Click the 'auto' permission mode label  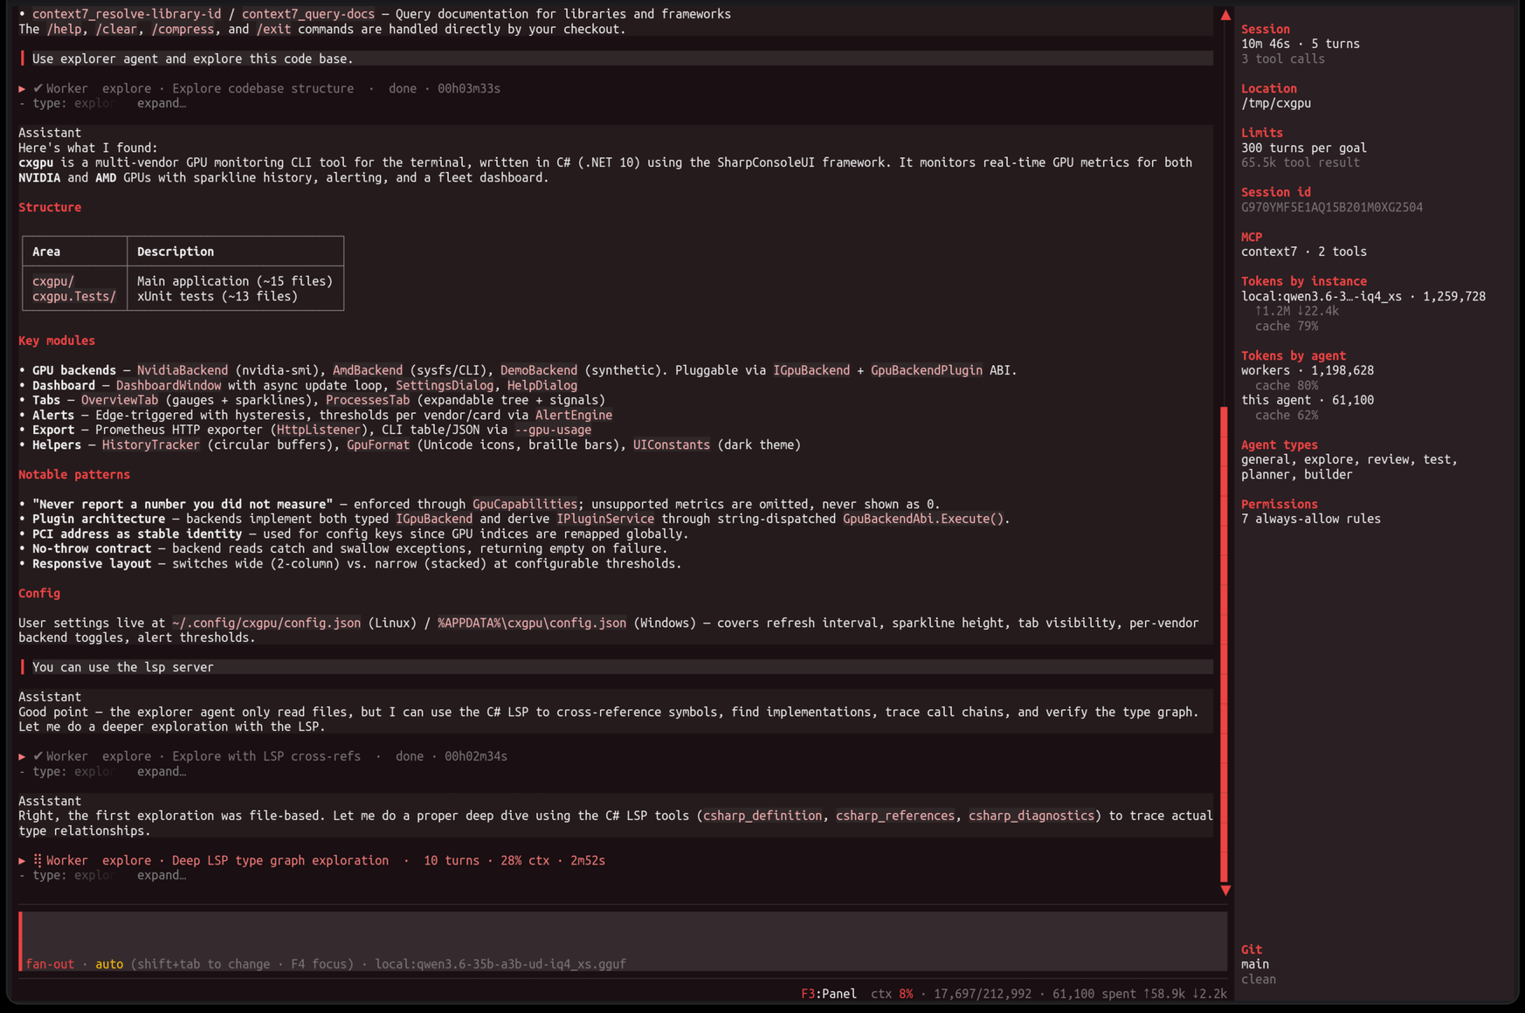coord(109,964)
